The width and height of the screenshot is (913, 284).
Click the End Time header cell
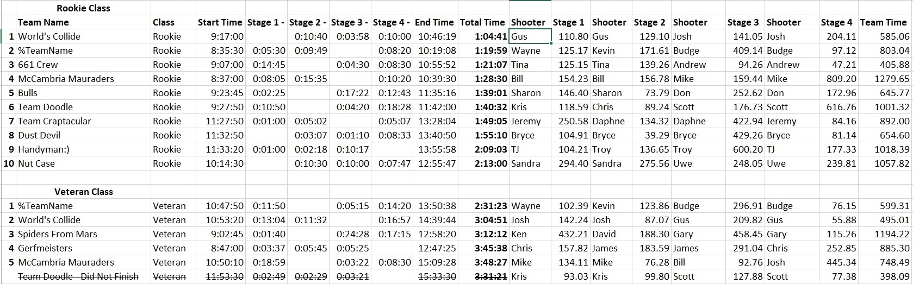click(434, 22)
